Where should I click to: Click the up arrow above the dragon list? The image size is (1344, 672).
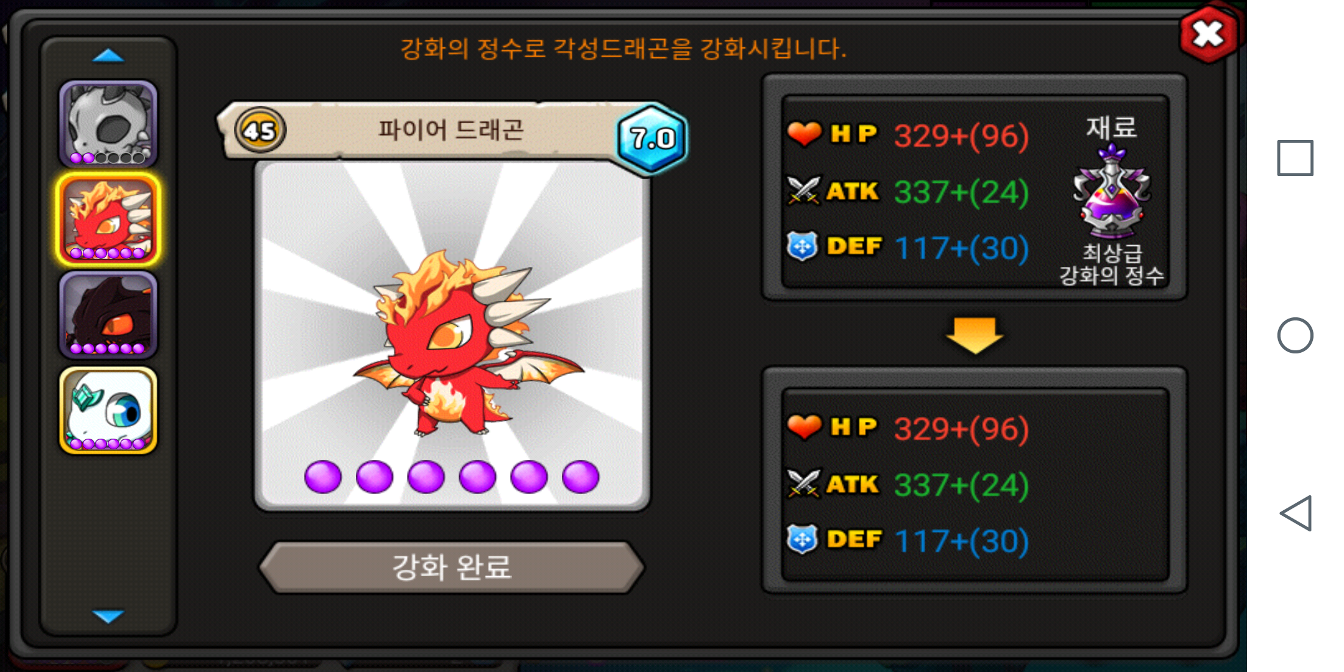[x=108, y=56]
